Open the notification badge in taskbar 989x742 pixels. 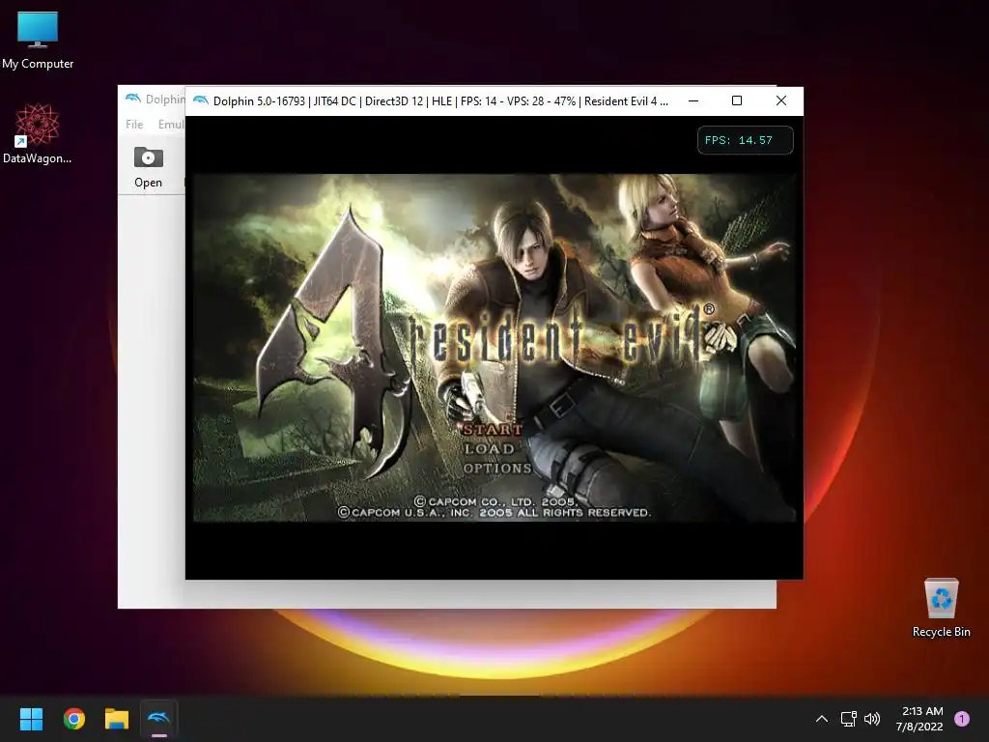coord(962,719)
